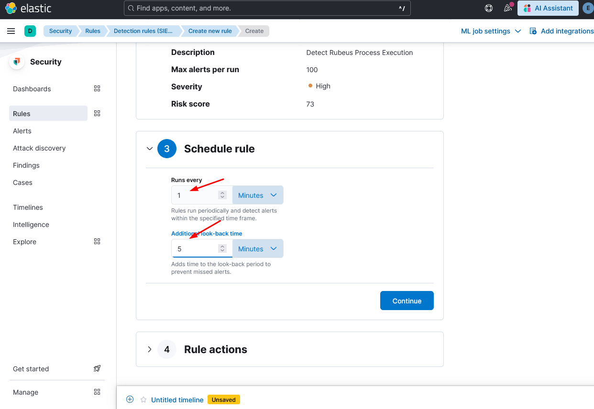Image resolution: width=594 pixels, height=409 pixels.
Task: Click the Rules grid submenu icon
Action: point(97,114)
